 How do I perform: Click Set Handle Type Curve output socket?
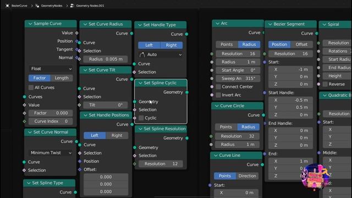click(x=186, y=34)
